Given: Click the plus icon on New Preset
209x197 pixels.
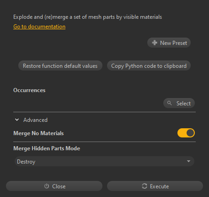Looking at the screenshot, I should tap(155, 43).
